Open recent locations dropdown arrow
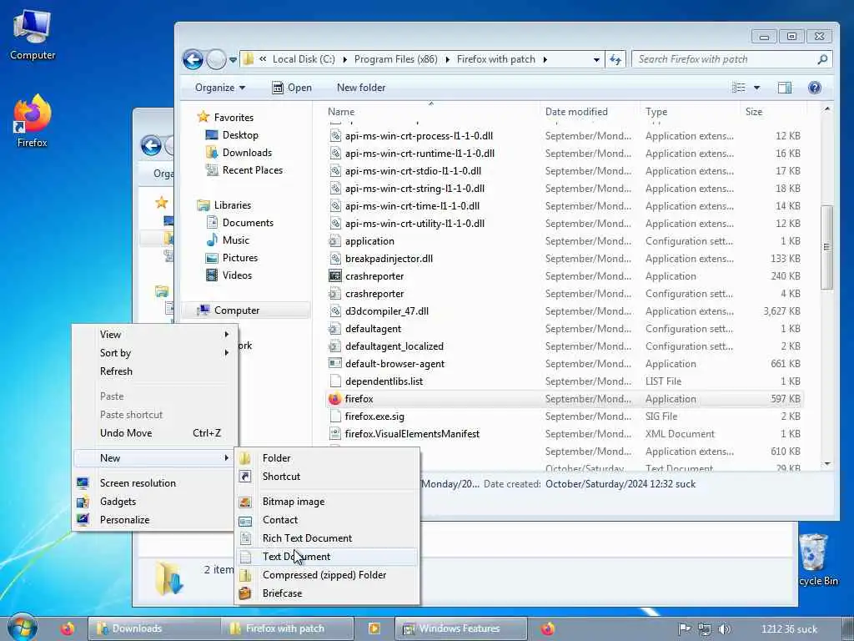Viewport: 854px width, 641px height. point(233,60)
